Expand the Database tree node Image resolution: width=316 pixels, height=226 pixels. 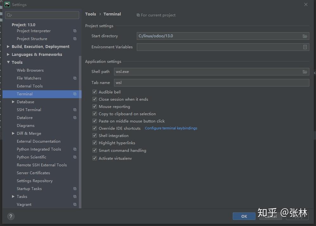(13, 102)
